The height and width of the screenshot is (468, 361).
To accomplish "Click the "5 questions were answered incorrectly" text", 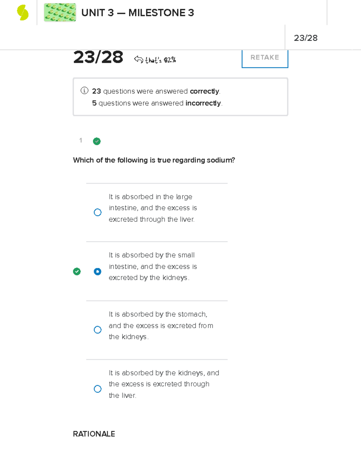I will point(157,103).
